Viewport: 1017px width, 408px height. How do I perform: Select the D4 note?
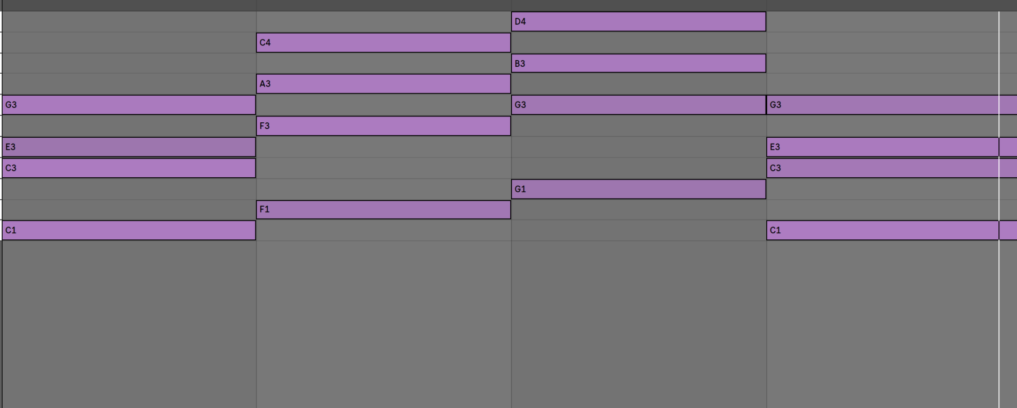639,21
